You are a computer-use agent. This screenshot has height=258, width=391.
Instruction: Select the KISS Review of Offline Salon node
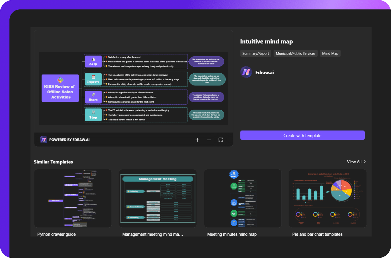[60, 88]
